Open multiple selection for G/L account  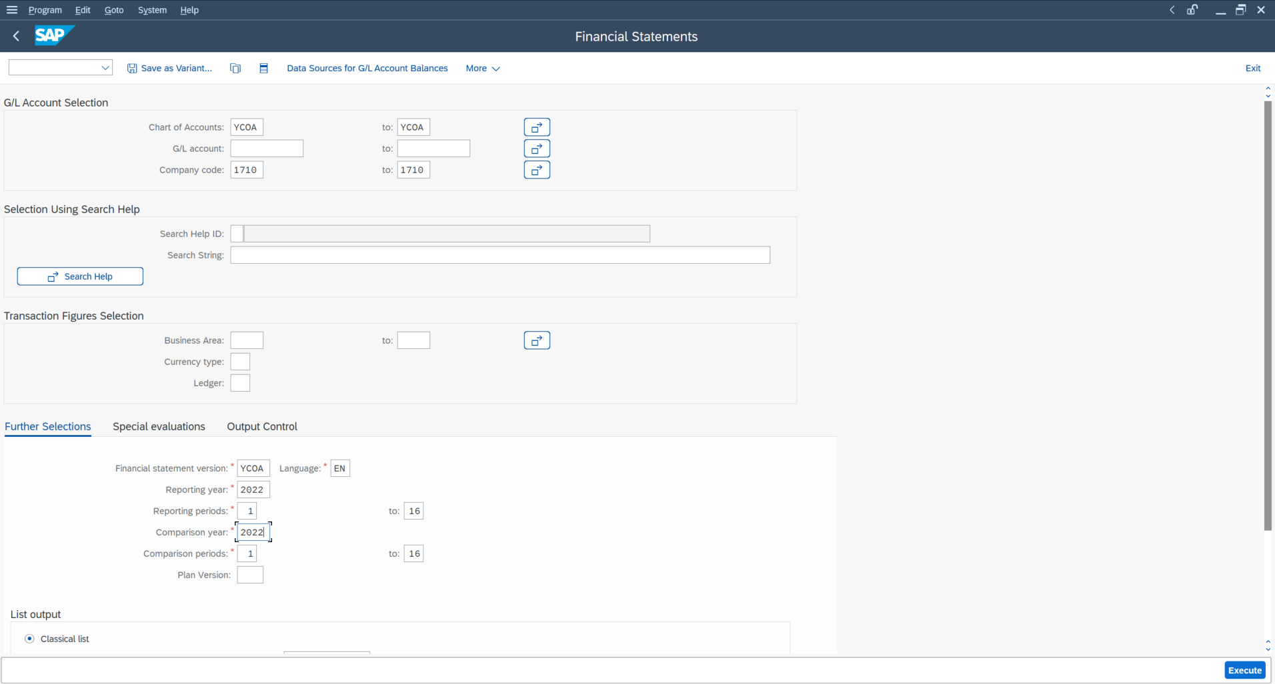(537, 148)
